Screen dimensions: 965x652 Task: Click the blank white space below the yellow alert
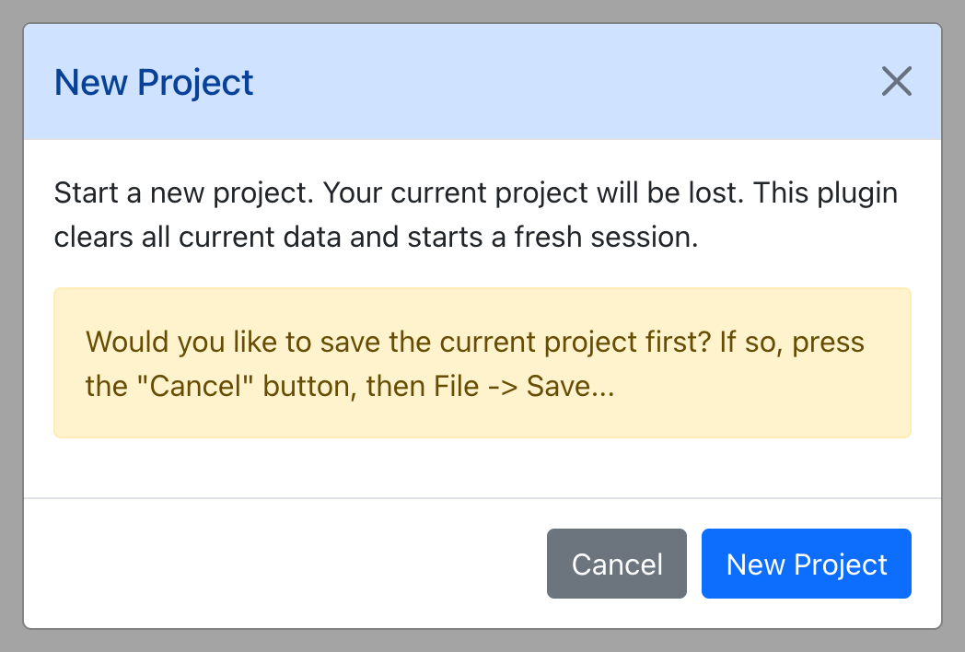[482, 468]
